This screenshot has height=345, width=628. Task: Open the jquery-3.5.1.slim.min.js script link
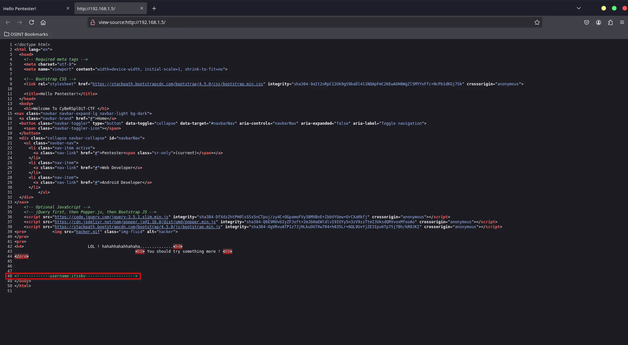(111, 217)
